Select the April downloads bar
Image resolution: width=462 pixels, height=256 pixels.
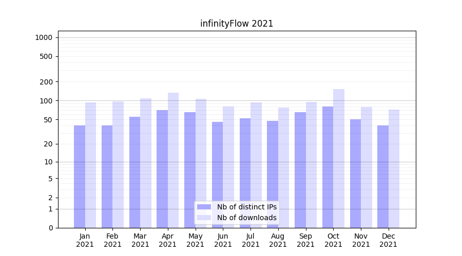click(173, 160)
